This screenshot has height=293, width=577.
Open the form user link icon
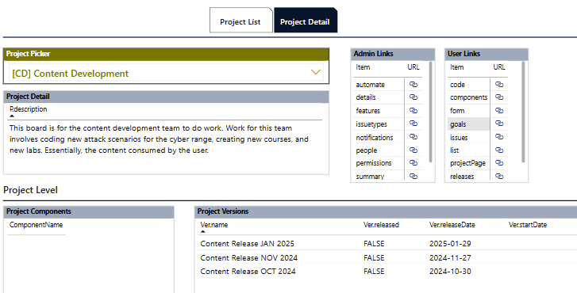499,111
